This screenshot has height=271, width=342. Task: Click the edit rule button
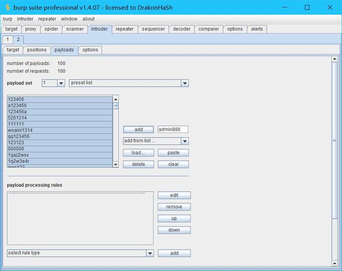click(x=174, y=195)
